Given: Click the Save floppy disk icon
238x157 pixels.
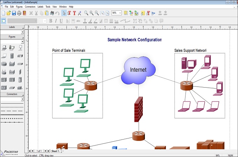Looking at the screenshot, I should point(14,13).
